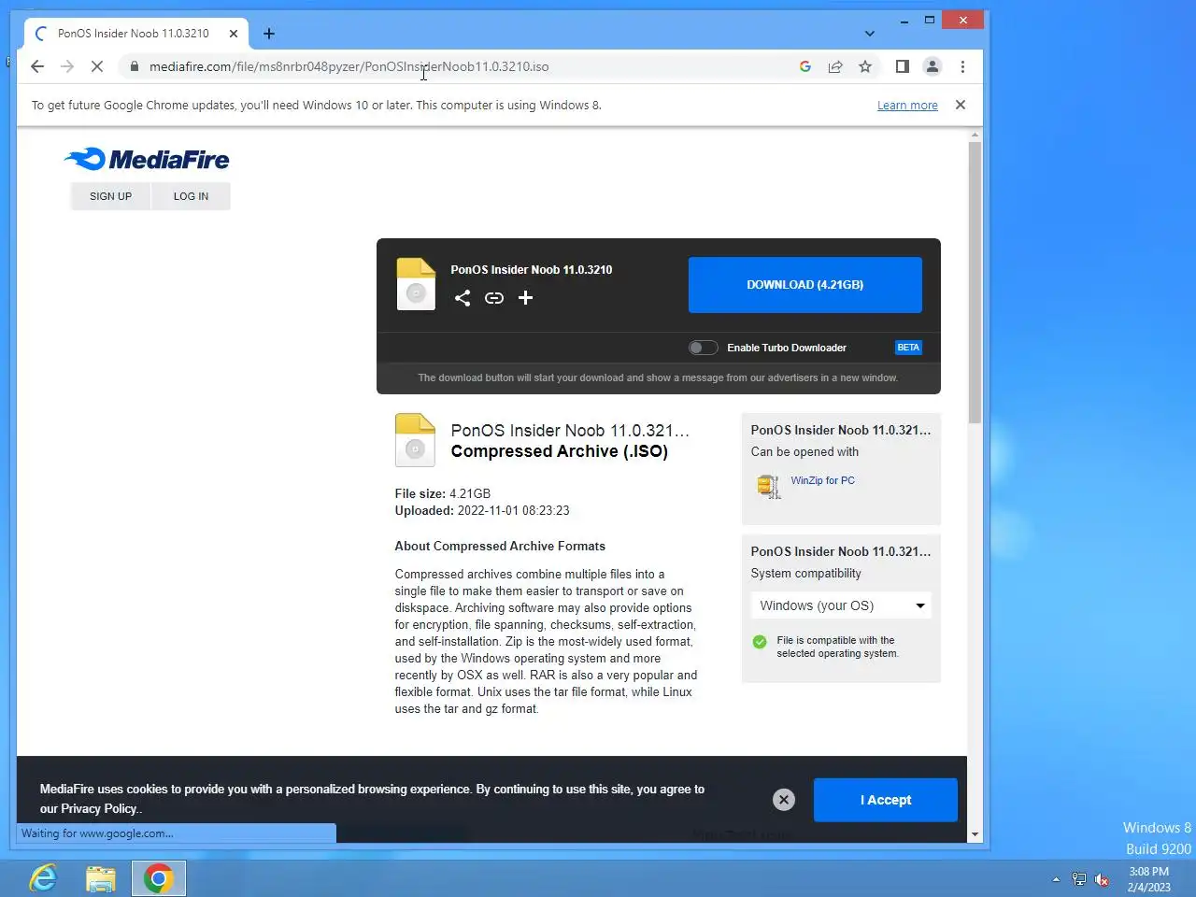The image size is (1196, 897).
Task: Open the Chrome side panel
Action: point(903,66)
